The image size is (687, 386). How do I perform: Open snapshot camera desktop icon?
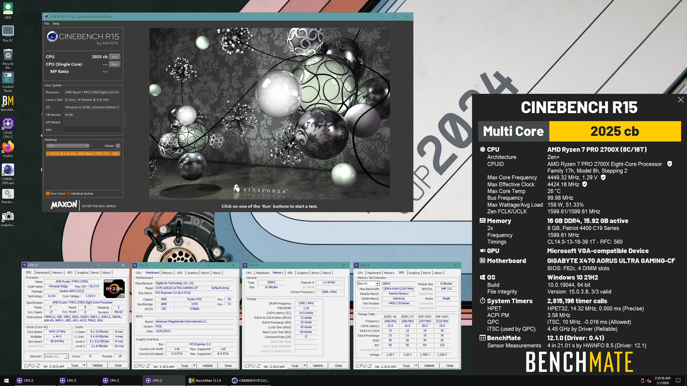click(x=8, y=219)
